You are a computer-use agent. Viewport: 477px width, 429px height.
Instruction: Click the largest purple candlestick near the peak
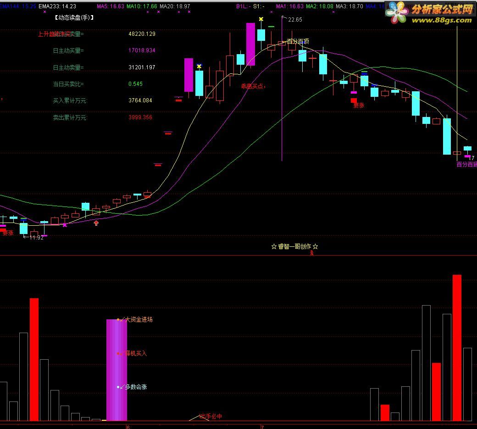(x=251, y=44)
